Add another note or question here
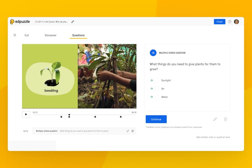This screenshot has height=168, width=252. tap(213, 137)
